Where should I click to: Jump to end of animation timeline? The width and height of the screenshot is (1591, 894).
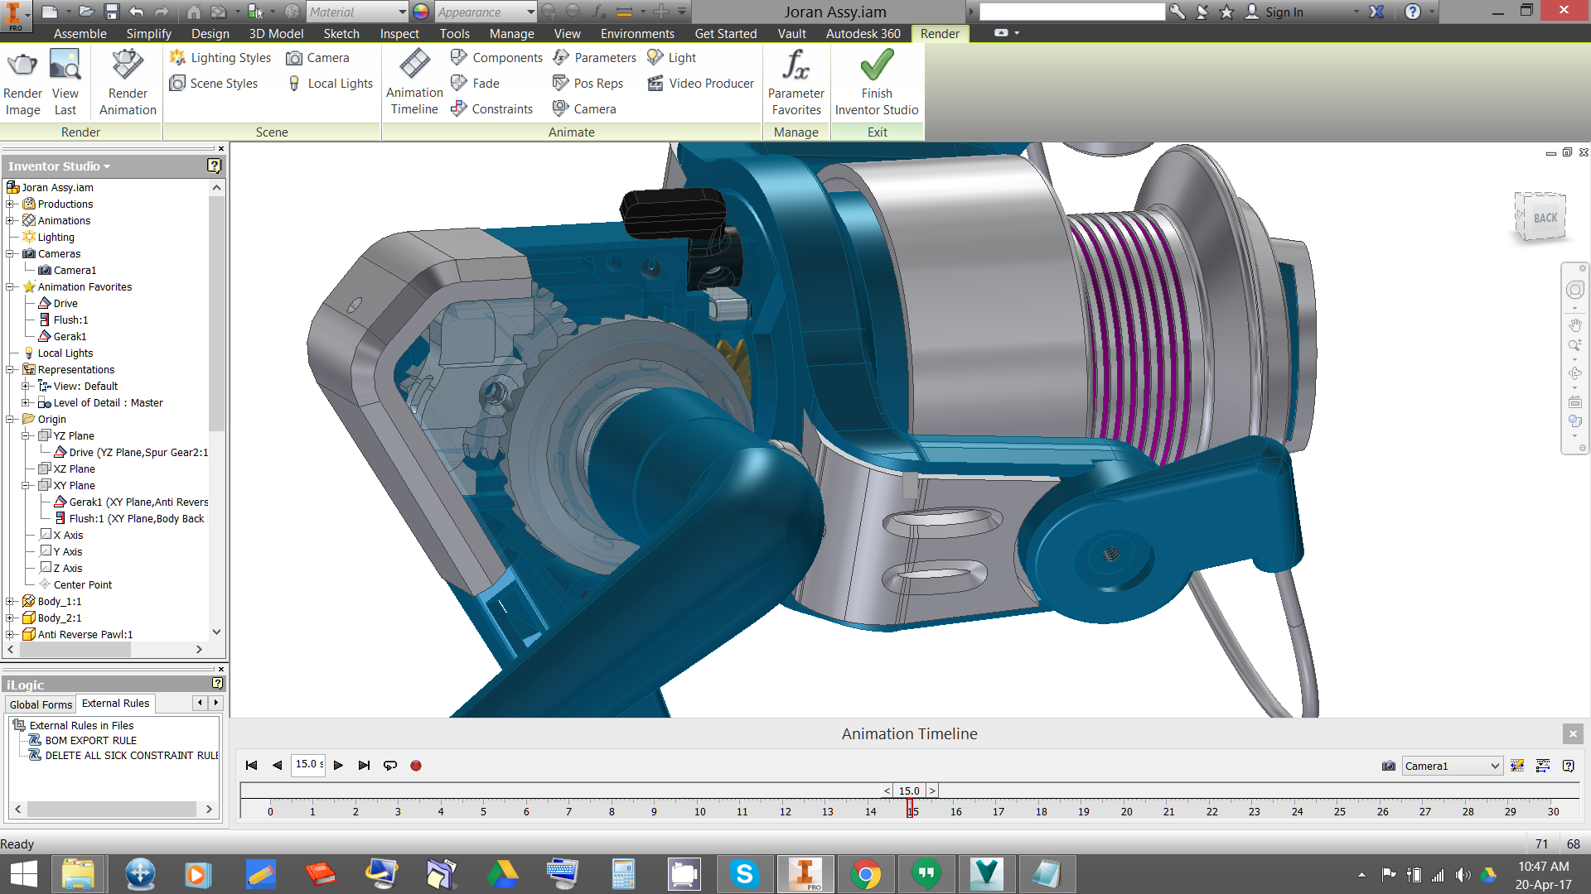click(x=364, y=766)
